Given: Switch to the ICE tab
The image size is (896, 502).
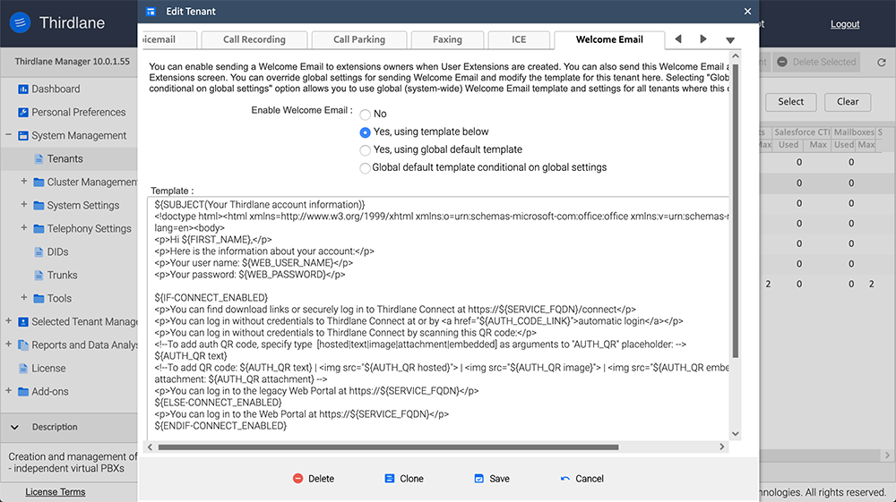Looking at the screenshot, I should 519,40.
